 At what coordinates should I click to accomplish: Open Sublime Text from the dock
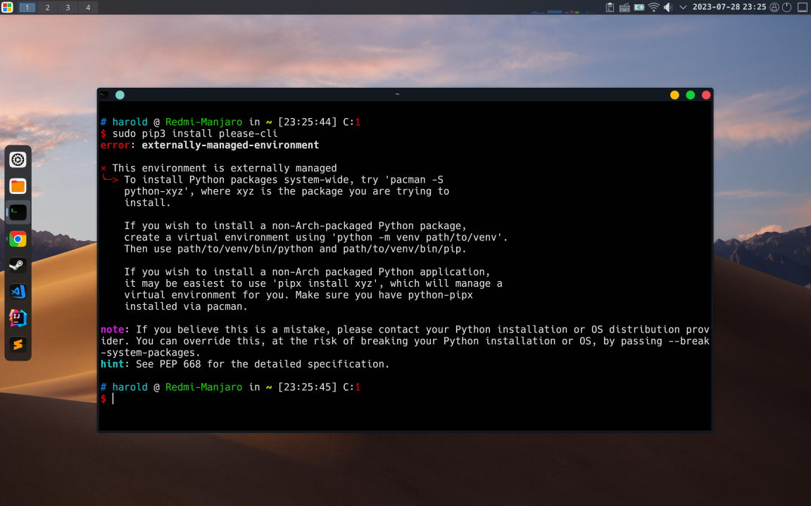click(x=18, y=345)
